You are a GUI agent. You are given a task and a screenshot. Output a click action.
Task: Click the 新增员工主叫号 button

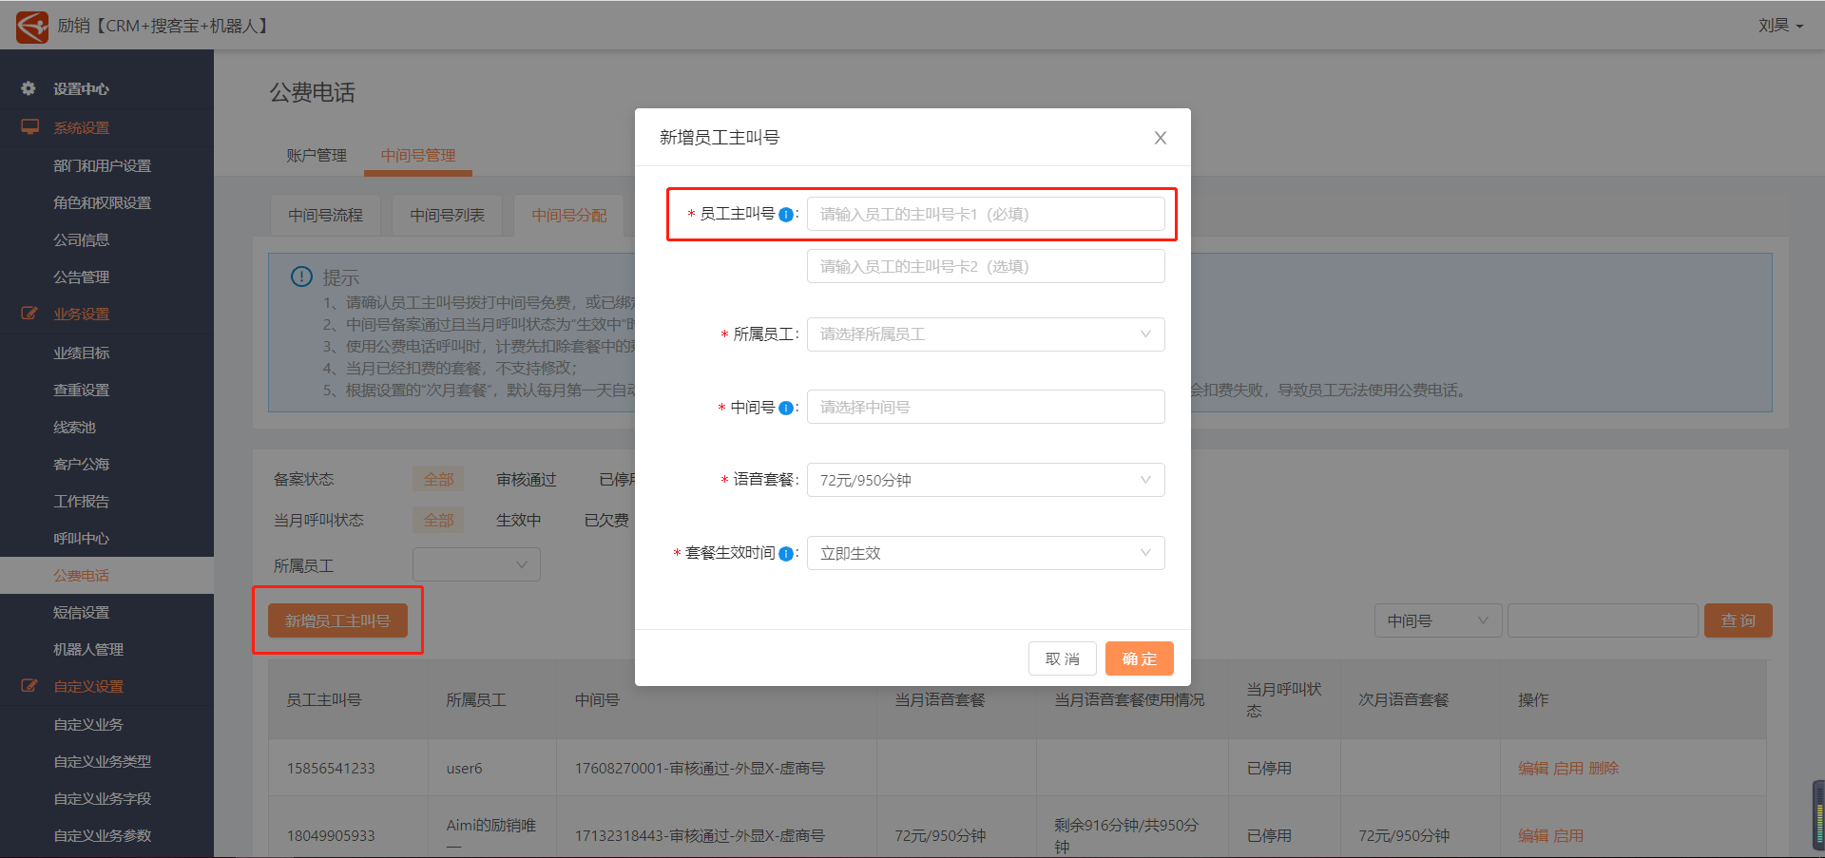(337, 620)
